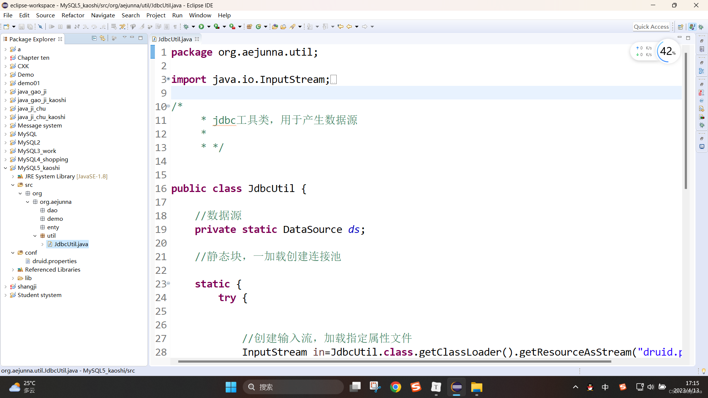Select druid.properties file in the tree
The height and width of the screenshot is (398, 708).
(x=54, y=261)
